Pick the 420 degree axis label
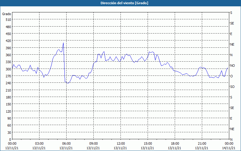 click(x=8, y=41)
